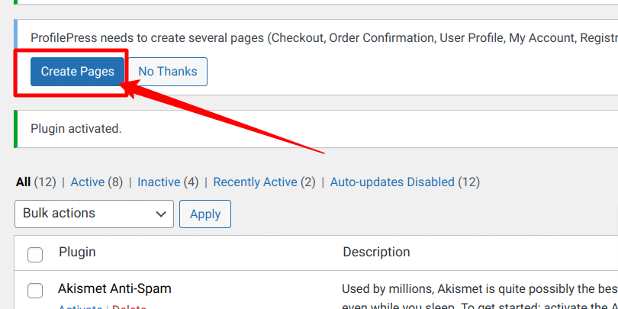
Task: Filter plugins by Active
Action: pos(88,182)
